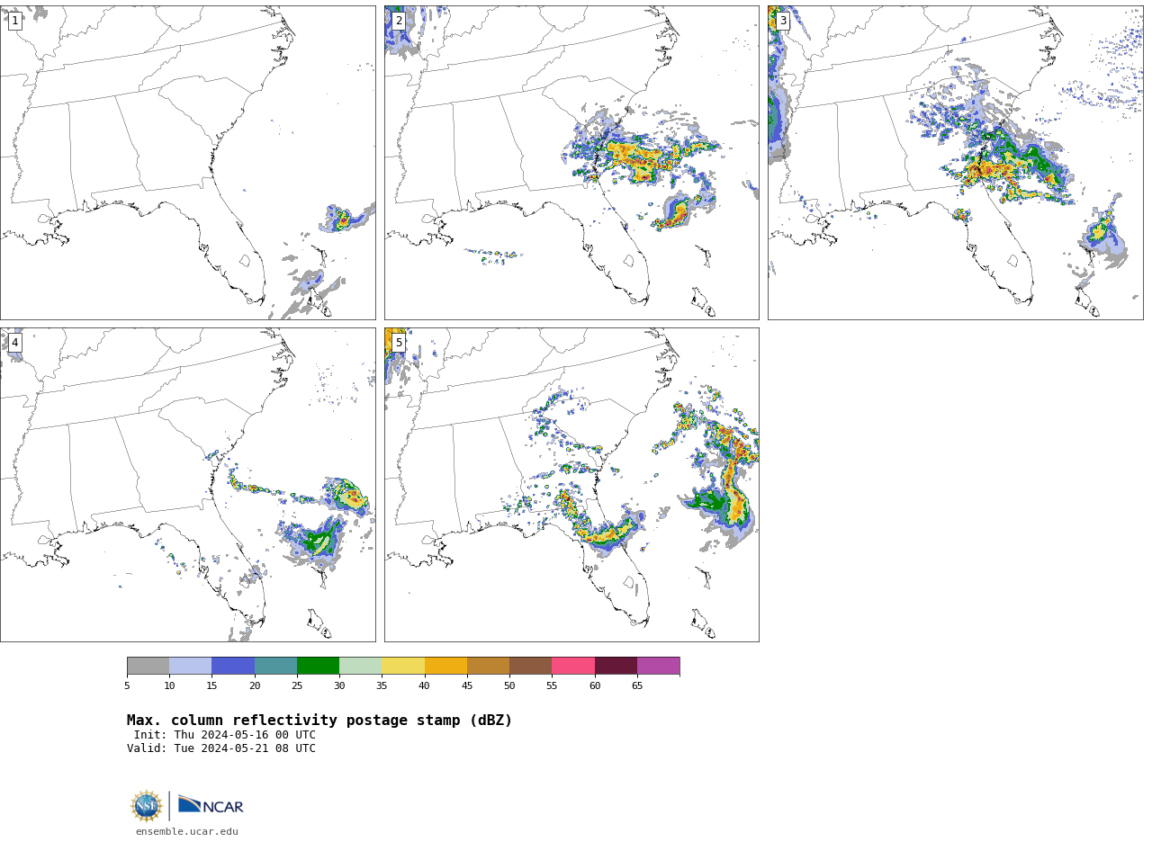Click the gray 5-10 dBZ color swatch

(148, 666)
